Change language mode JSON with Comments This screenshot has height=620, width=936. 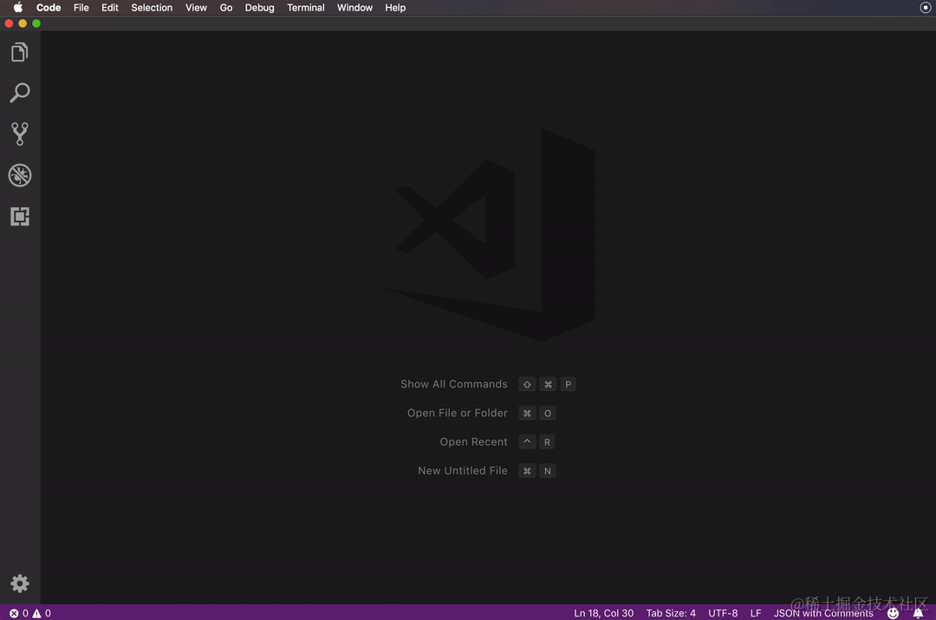(x=823, y=613)
